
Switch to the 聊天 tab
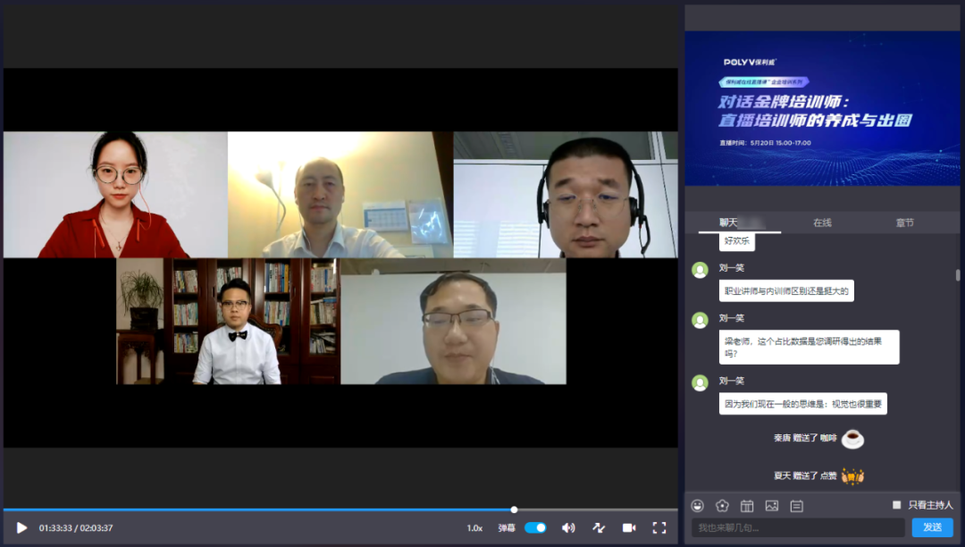pos(730,223)
